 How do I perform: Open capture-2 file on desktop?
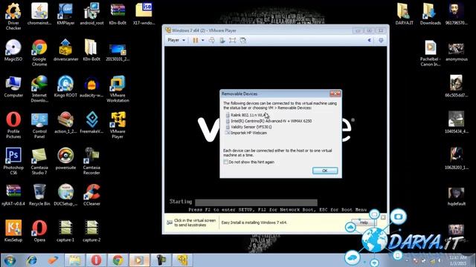pyautogui.click(x=91, y=231)
